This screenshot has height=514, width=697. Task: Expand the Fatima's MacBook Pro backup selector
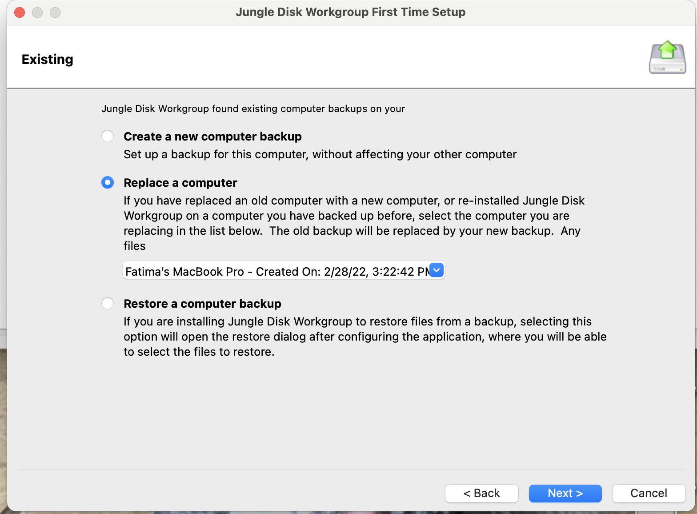tap(284, 270)
